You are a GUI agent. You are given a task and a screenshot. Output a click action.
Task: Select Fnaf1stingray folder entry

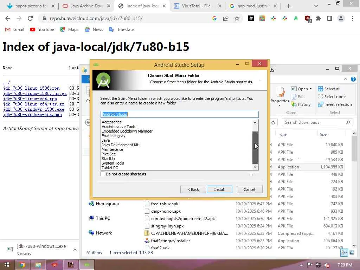[114, 136]
